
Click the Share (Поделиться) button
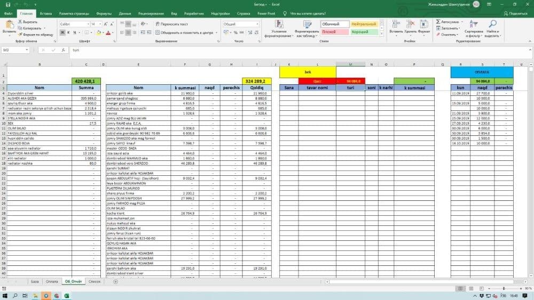pyautogui.click(x=515, y=14)
